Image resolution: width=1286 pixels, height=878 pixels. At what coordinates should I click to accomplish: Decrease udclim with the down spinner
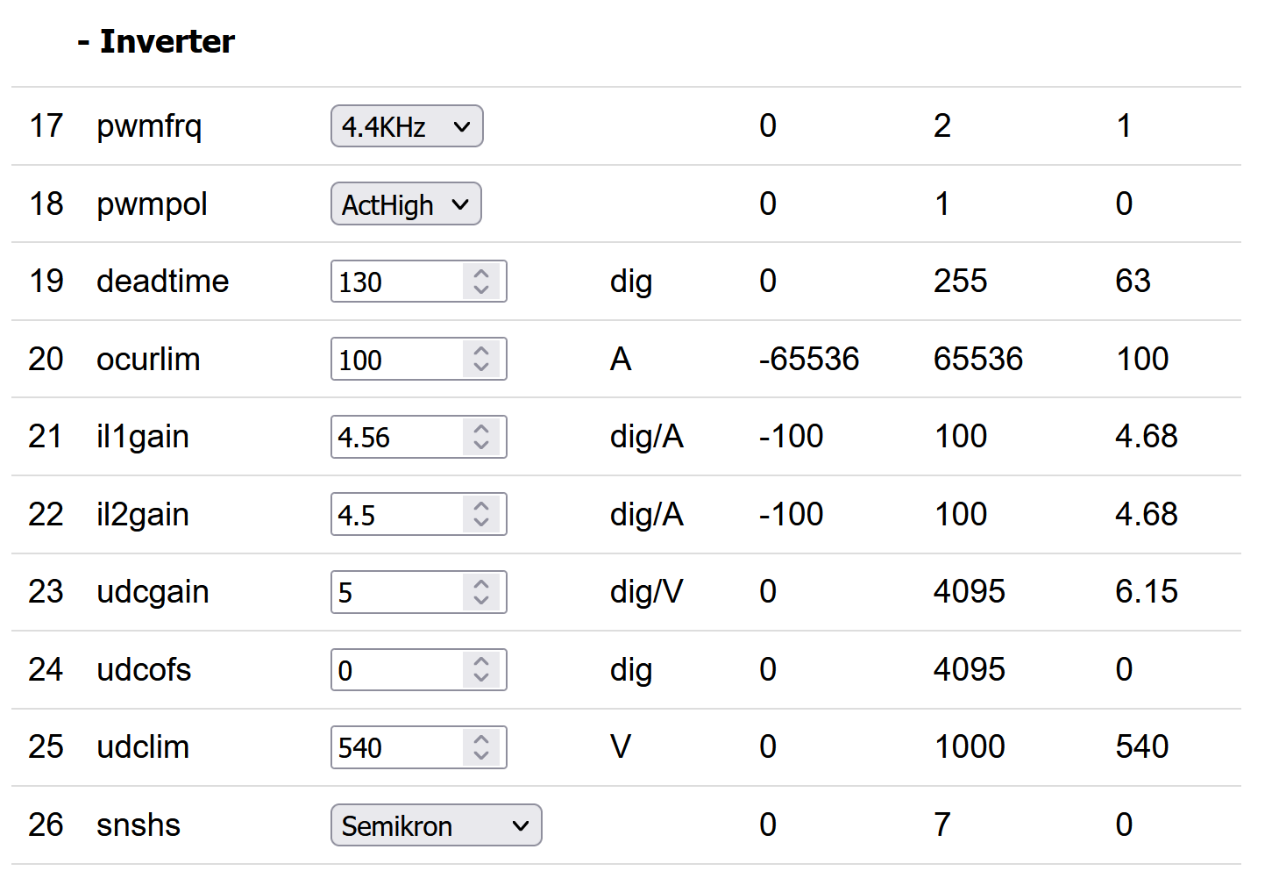point(481,755)
